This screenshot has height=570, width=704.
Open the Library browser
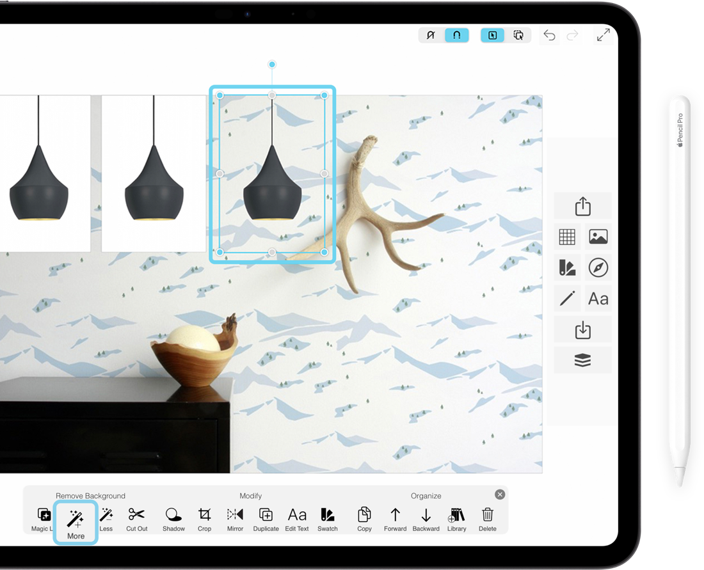point(456,518)
